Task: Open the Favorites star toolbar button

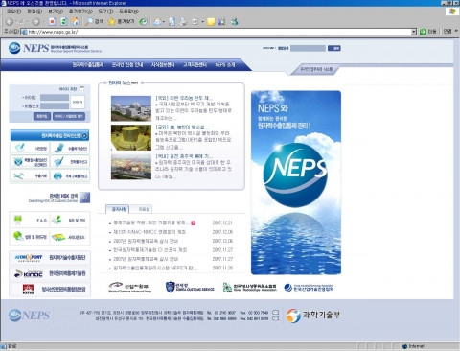Action: pos(121,21)
